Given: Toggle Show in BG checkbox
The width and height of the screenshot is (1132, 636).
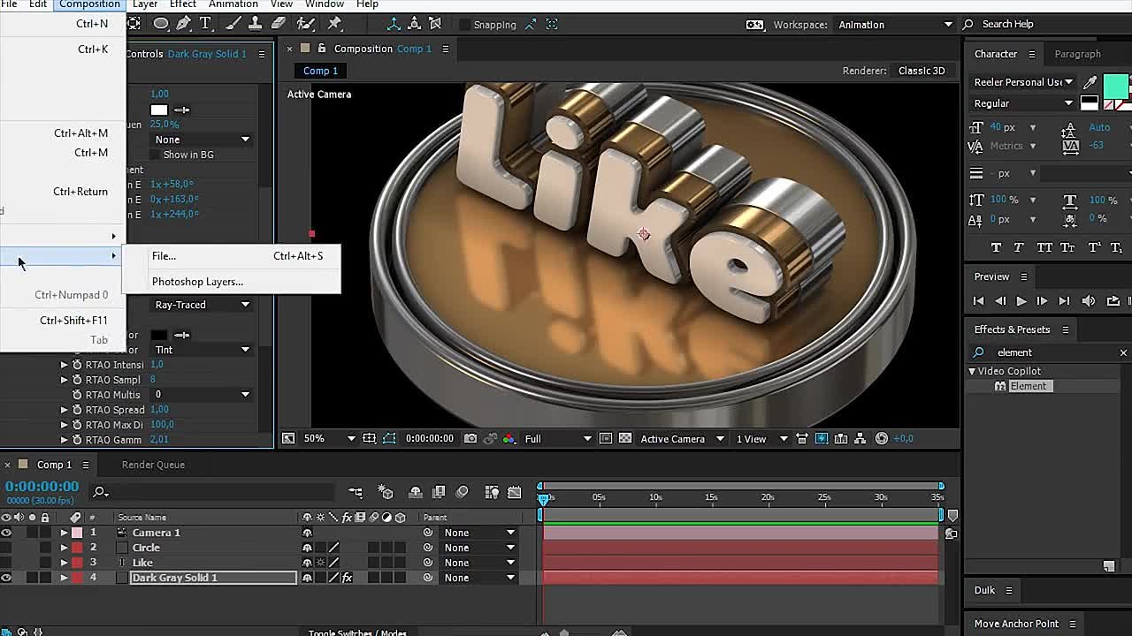Looking at the screenshot, I should coord(155,155).
